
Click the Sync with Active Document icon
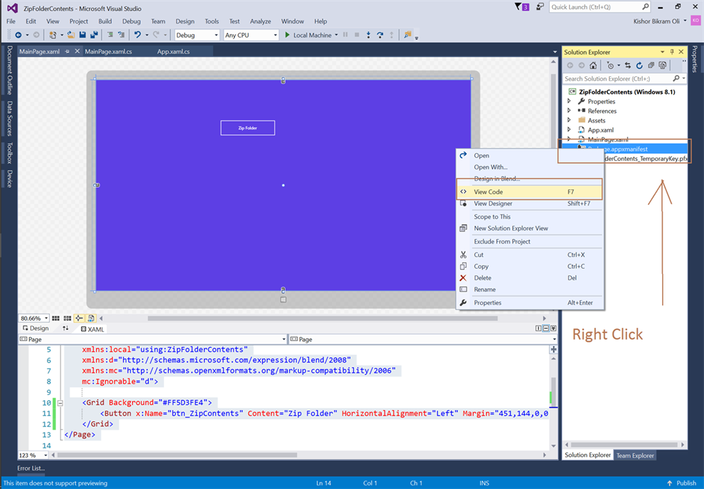pyautogui.click(x=628, y=65)
